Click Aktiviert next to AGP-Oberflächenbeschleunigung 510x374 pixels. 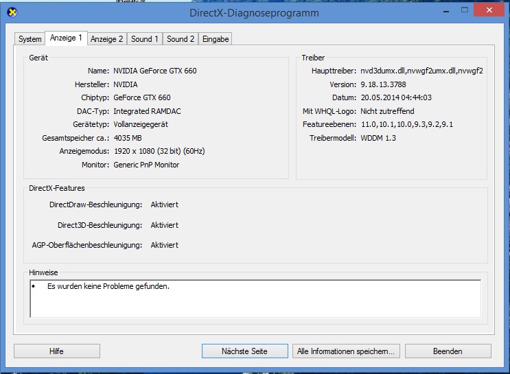(165, 245)
